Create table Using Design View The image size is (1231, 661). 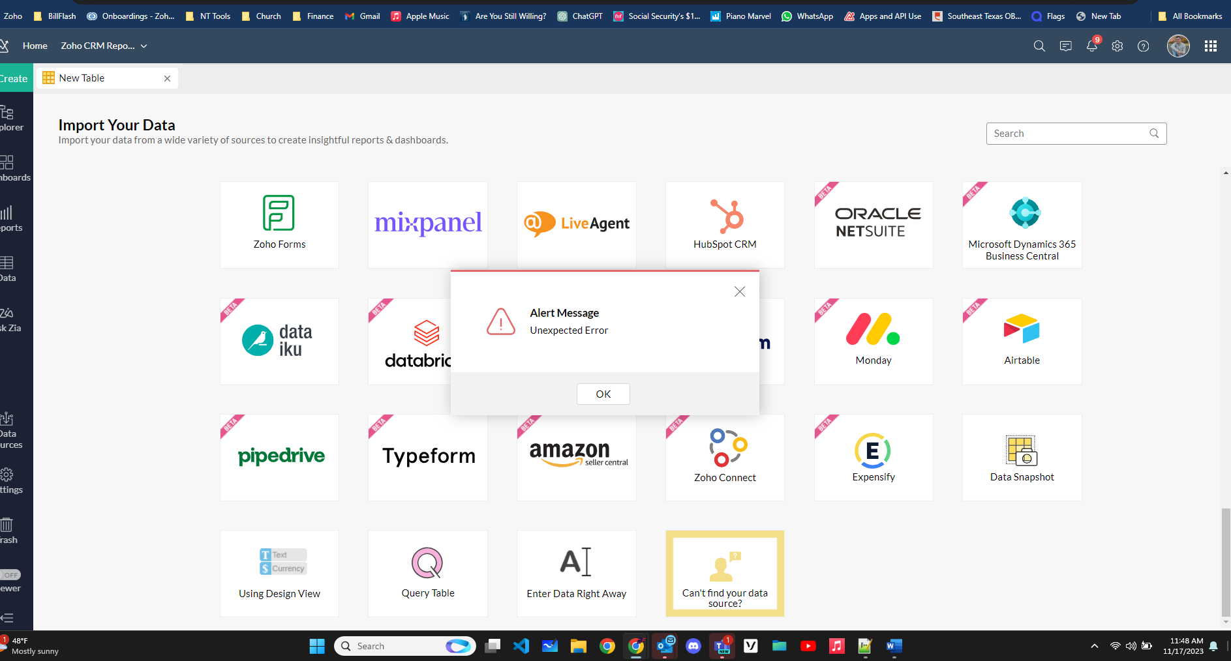(x=279, y=574)
